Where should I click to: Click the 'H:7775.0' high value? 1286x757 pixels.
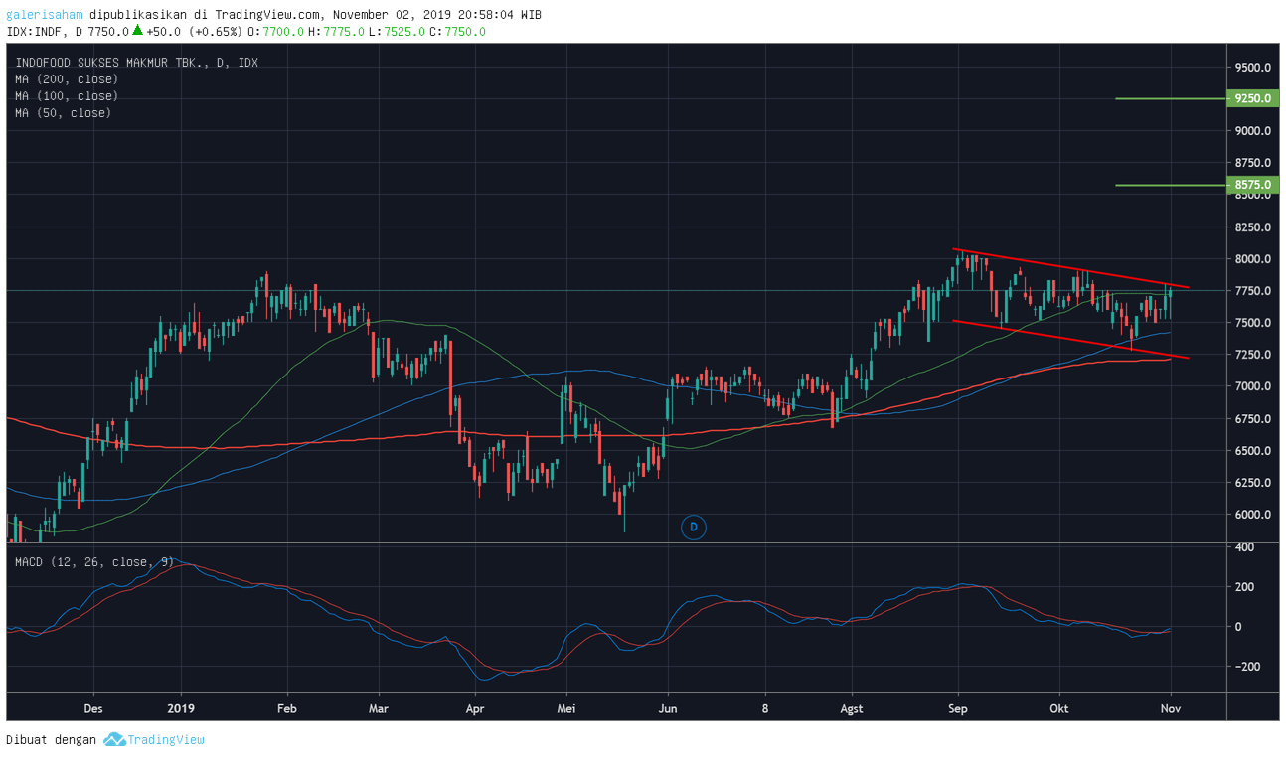pyautogui.click(x=336, y=32)
